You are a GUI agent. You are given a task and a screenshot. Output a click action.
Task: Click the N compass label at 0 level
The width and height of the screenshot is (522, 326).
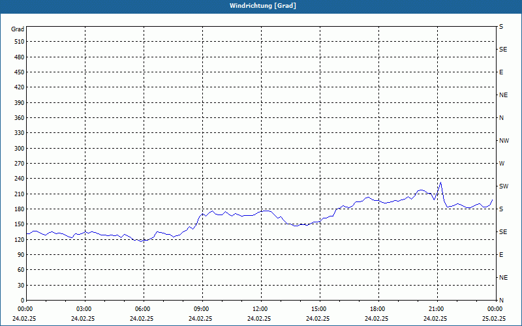tap(502, 301)
